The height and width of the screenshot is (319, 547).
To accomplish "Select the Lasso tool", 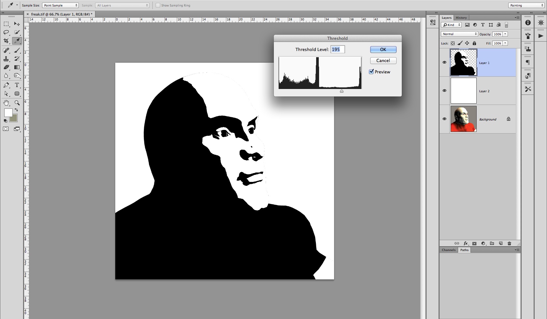I will [6, 32].
